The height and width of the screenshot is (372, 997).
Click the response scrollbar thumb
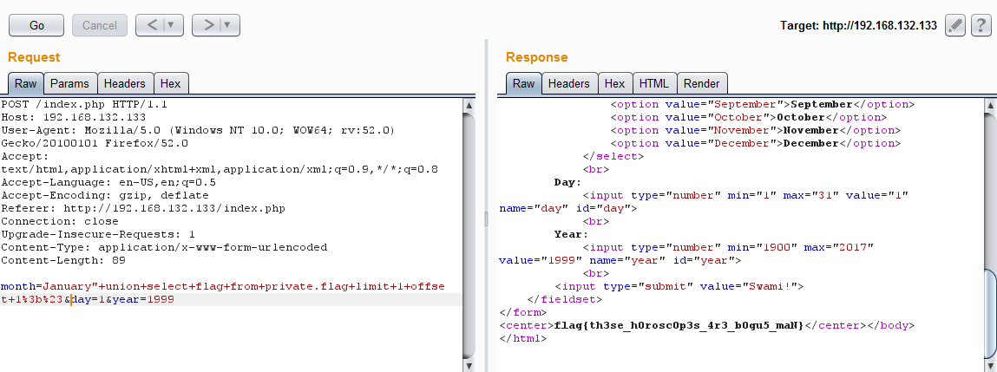tap(991, 312)
